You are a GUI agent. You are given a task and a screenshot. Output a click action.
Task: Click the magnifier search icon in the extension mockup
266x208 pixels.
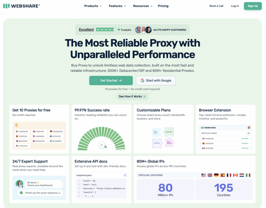click(x=249, y=133)
